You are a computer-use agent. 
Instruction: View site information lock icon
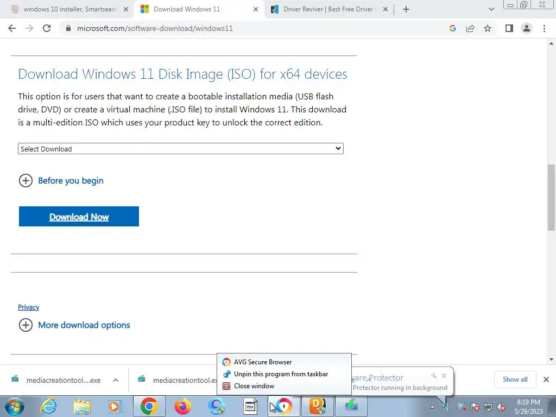(68, 28)
